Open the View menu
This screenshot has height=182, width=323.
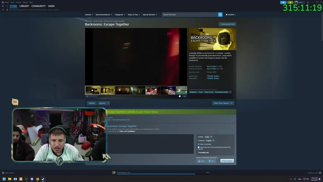click(x=12, y=2)
